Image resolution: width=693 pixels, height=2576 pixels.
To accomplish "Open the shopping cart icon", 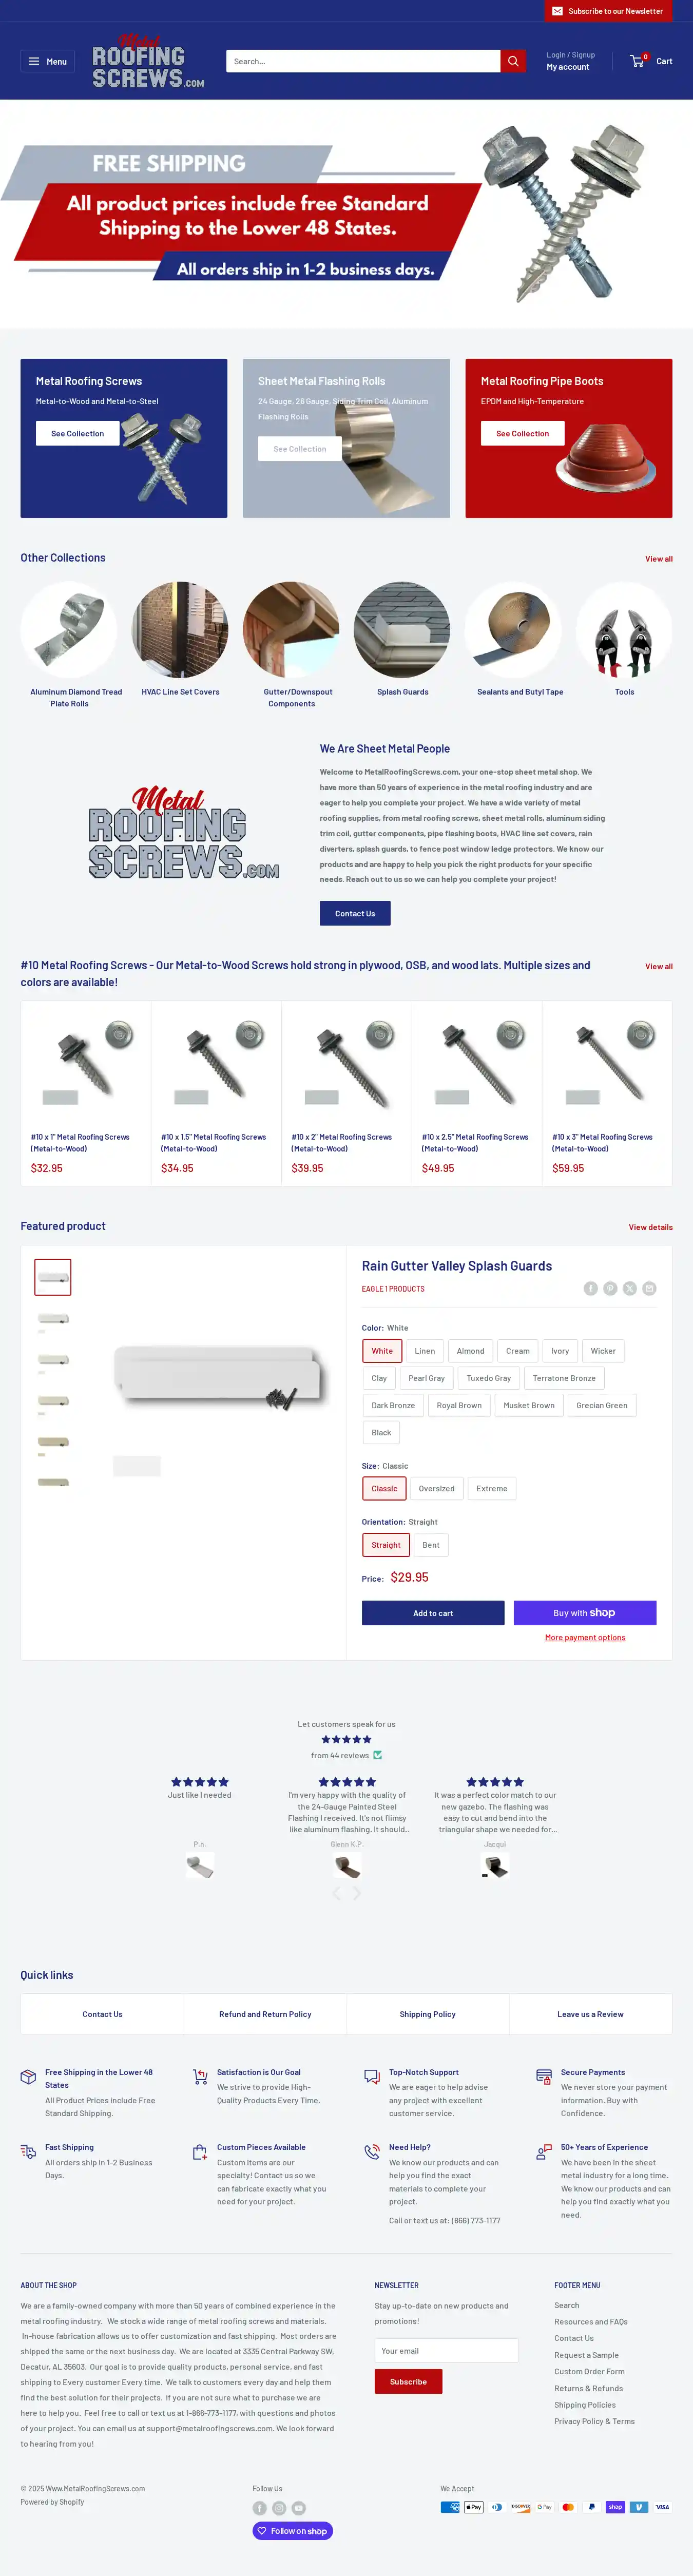I will (x=637, y=61).
